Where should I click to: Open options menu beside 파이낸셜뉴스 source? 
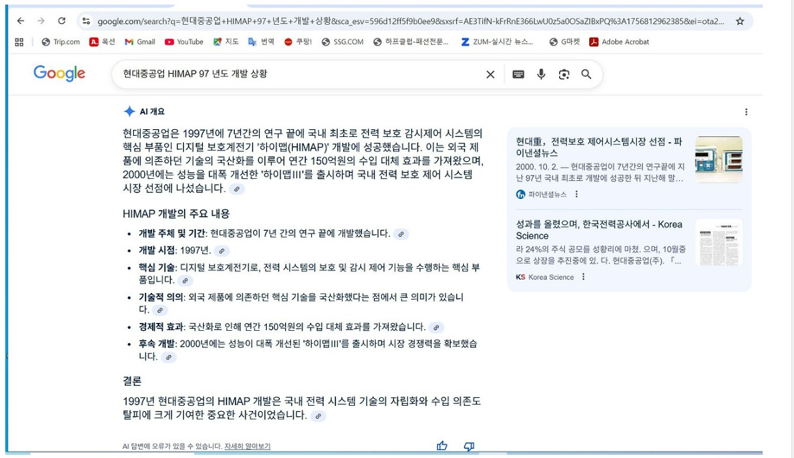[576, 194]
